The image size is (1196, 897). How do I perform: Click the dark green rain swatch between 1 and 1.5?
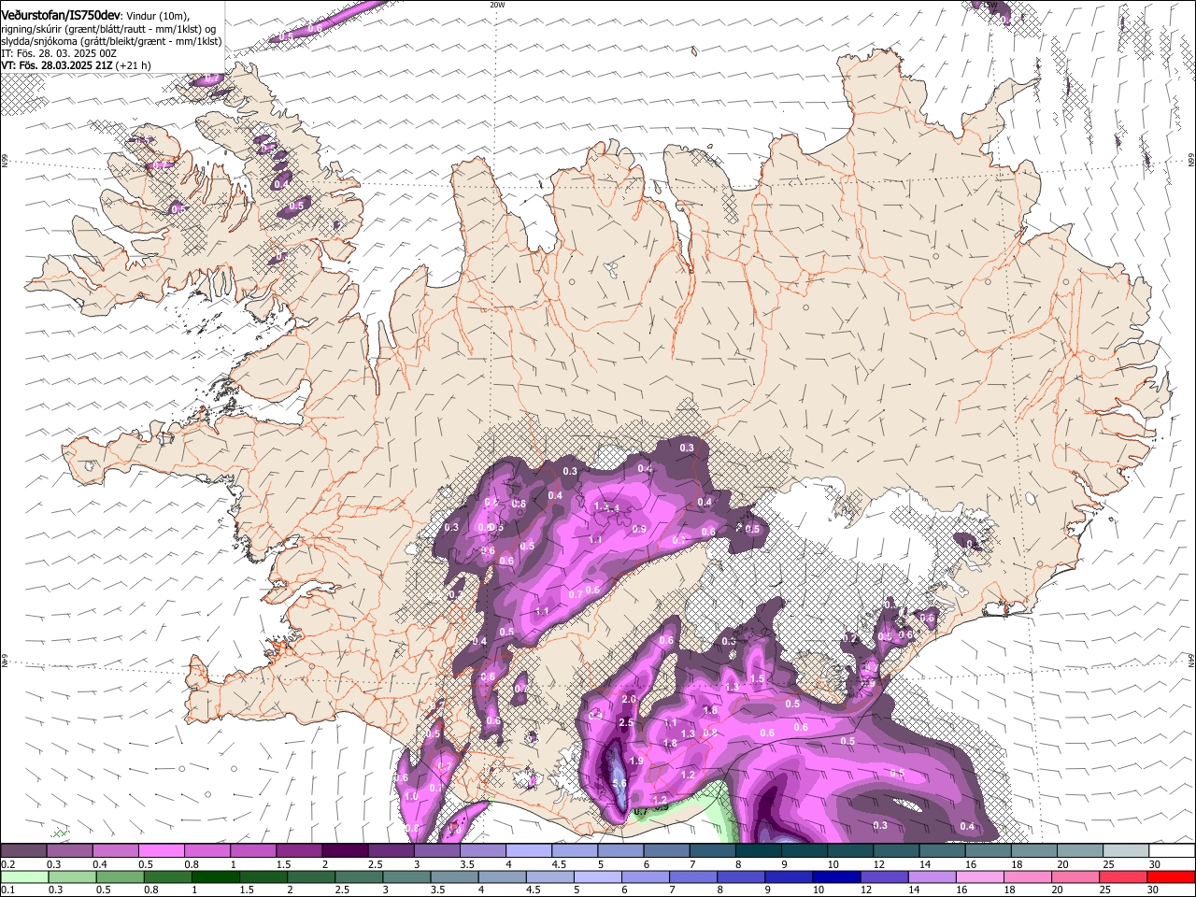click(x=215, y=876)
